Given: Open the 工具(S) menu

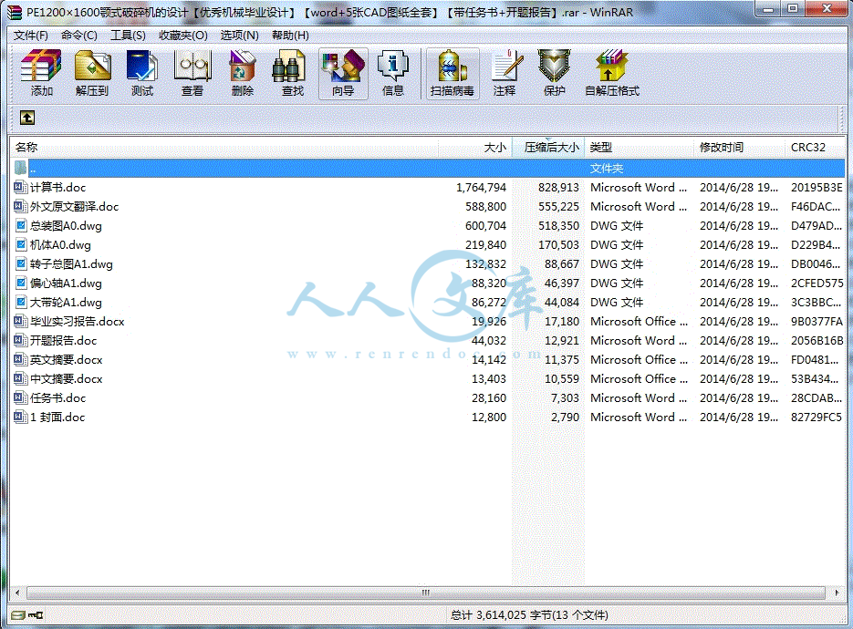Looking at the screenshot, I should [x=128, y=36].
